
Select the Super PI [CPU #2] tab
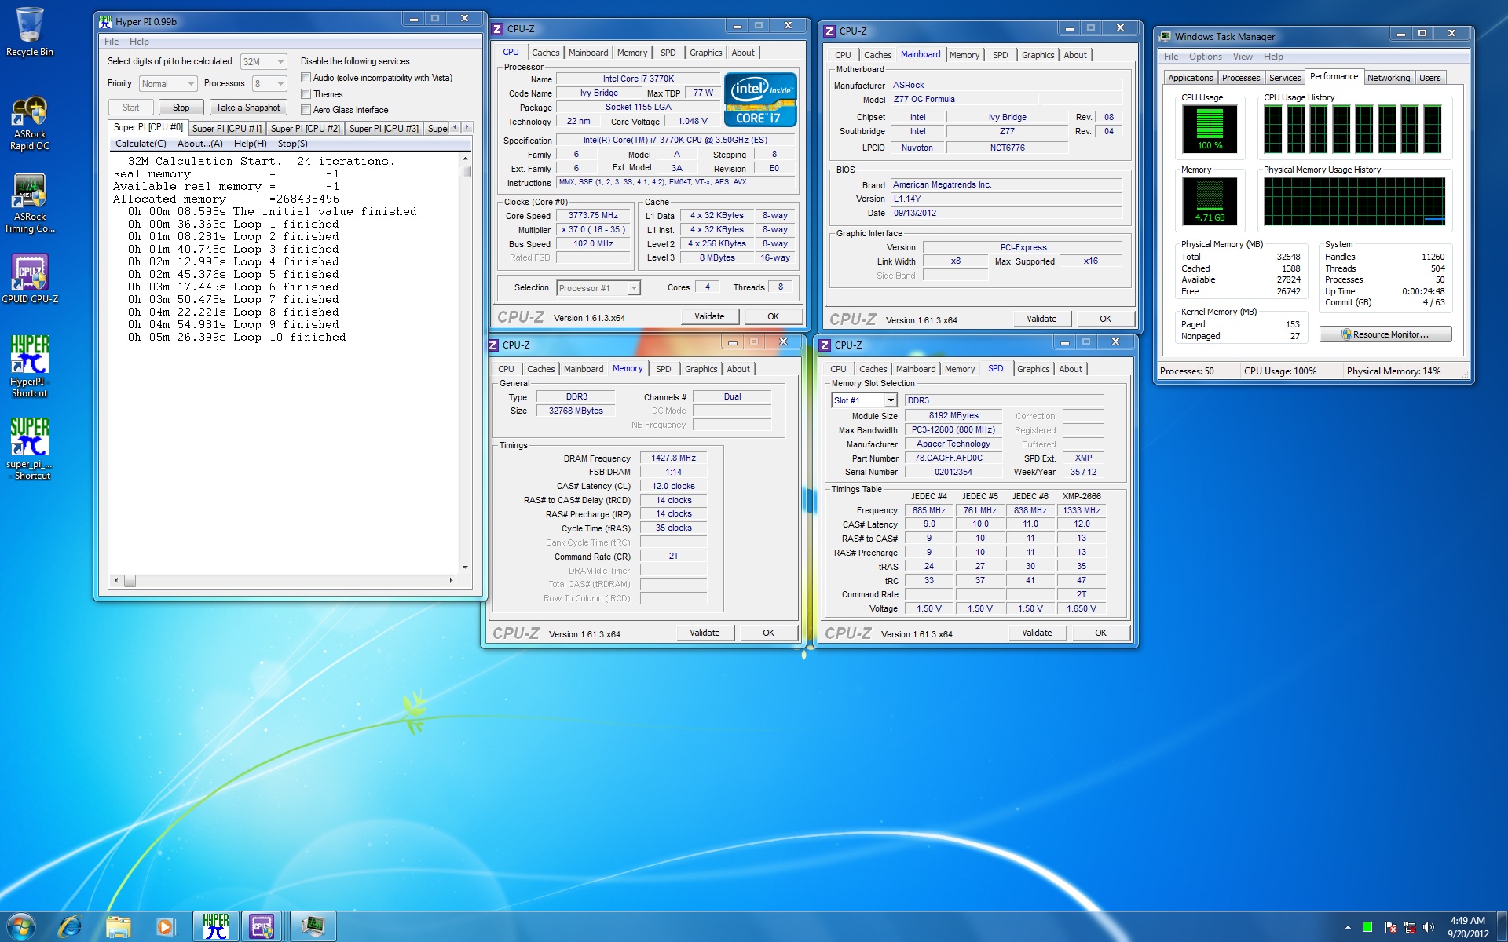pyautogui.click(x=305, y=129)
